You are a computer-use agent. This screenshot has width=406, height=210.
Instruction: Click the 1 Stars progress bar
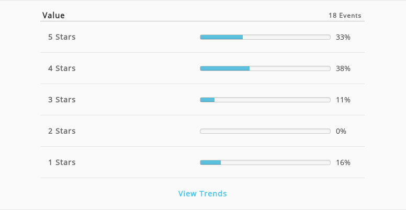point(265,162)
